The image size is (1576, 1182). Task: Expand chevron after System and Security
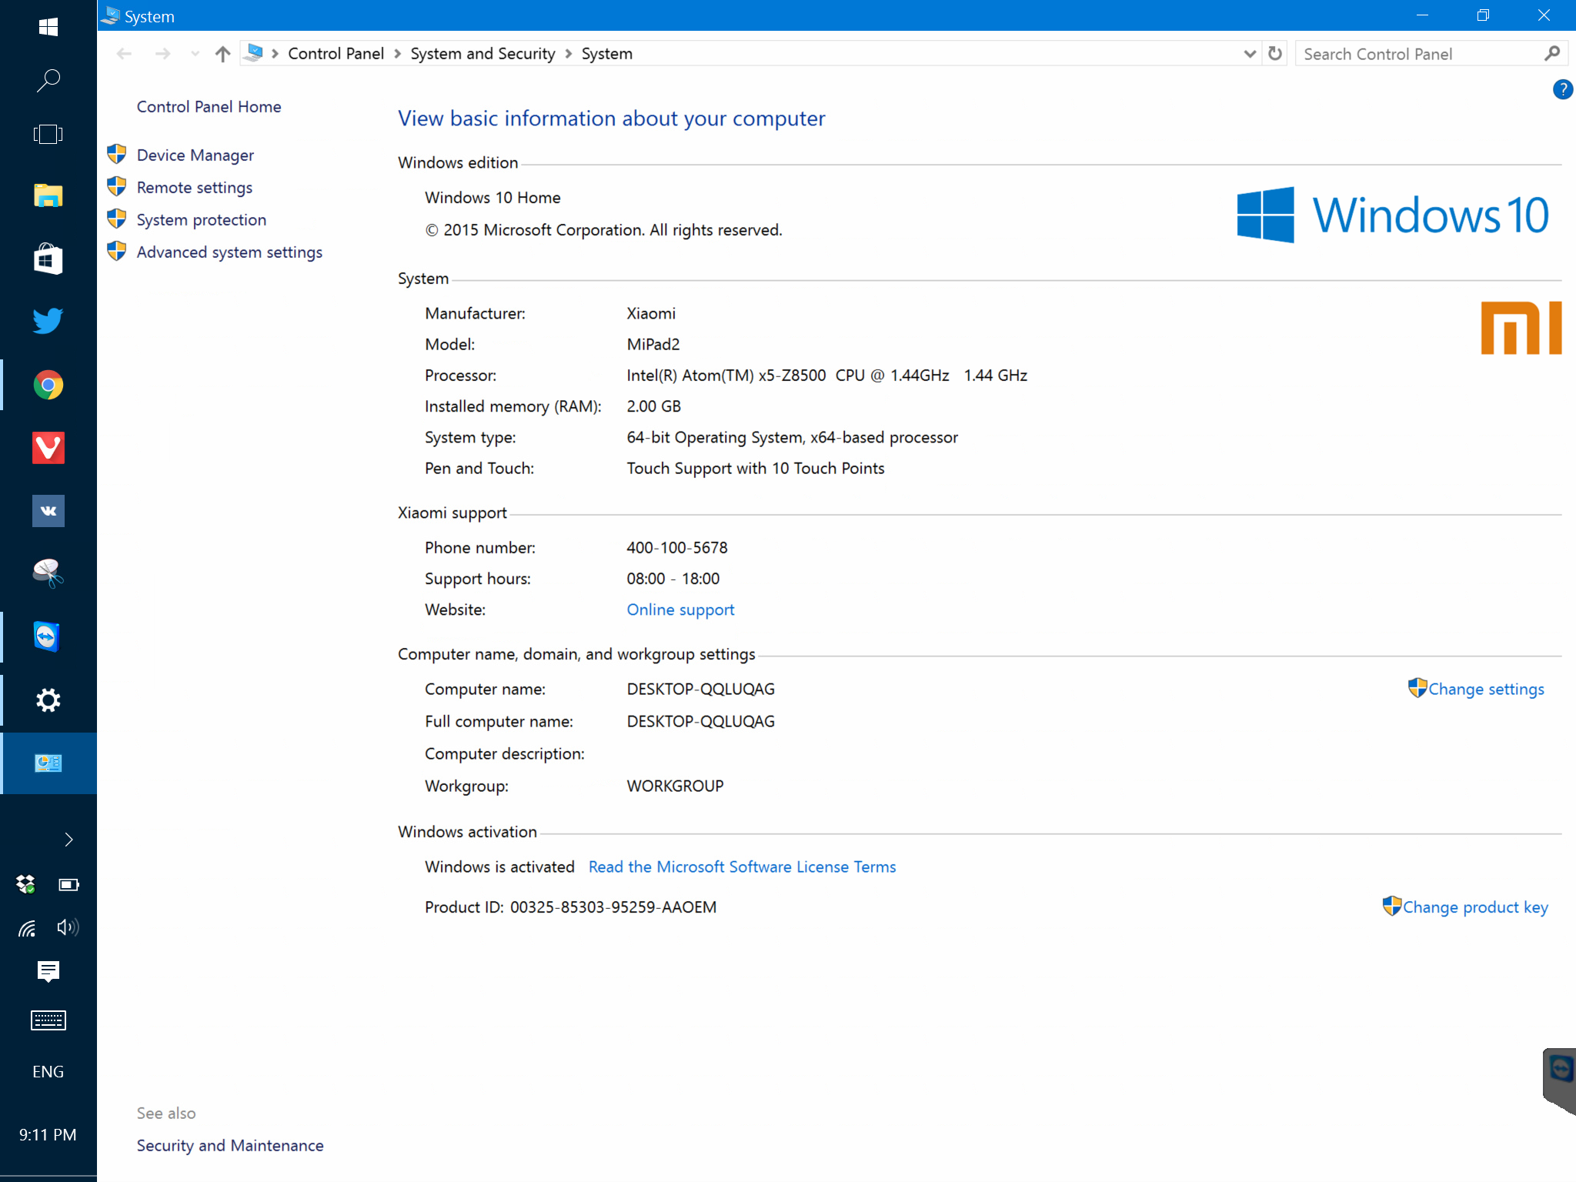coord(569,54)
